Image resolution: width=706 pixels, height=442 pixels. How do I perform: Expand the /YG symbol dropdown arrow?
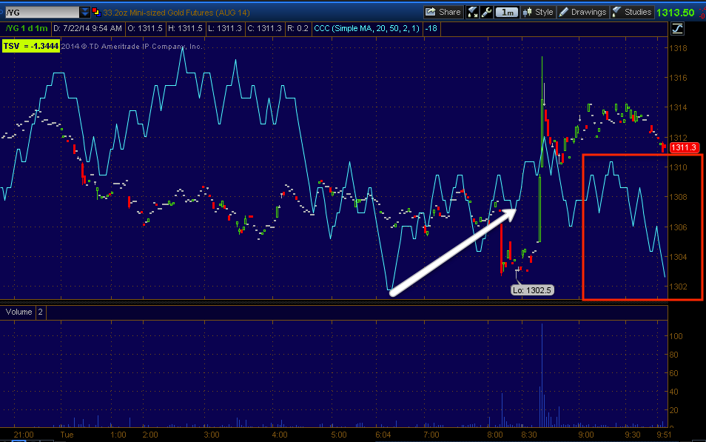click(x=84, y=12)
